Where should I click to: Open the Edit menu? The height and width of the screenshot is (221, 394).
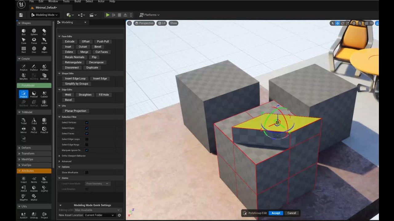[x=41, y=2]
